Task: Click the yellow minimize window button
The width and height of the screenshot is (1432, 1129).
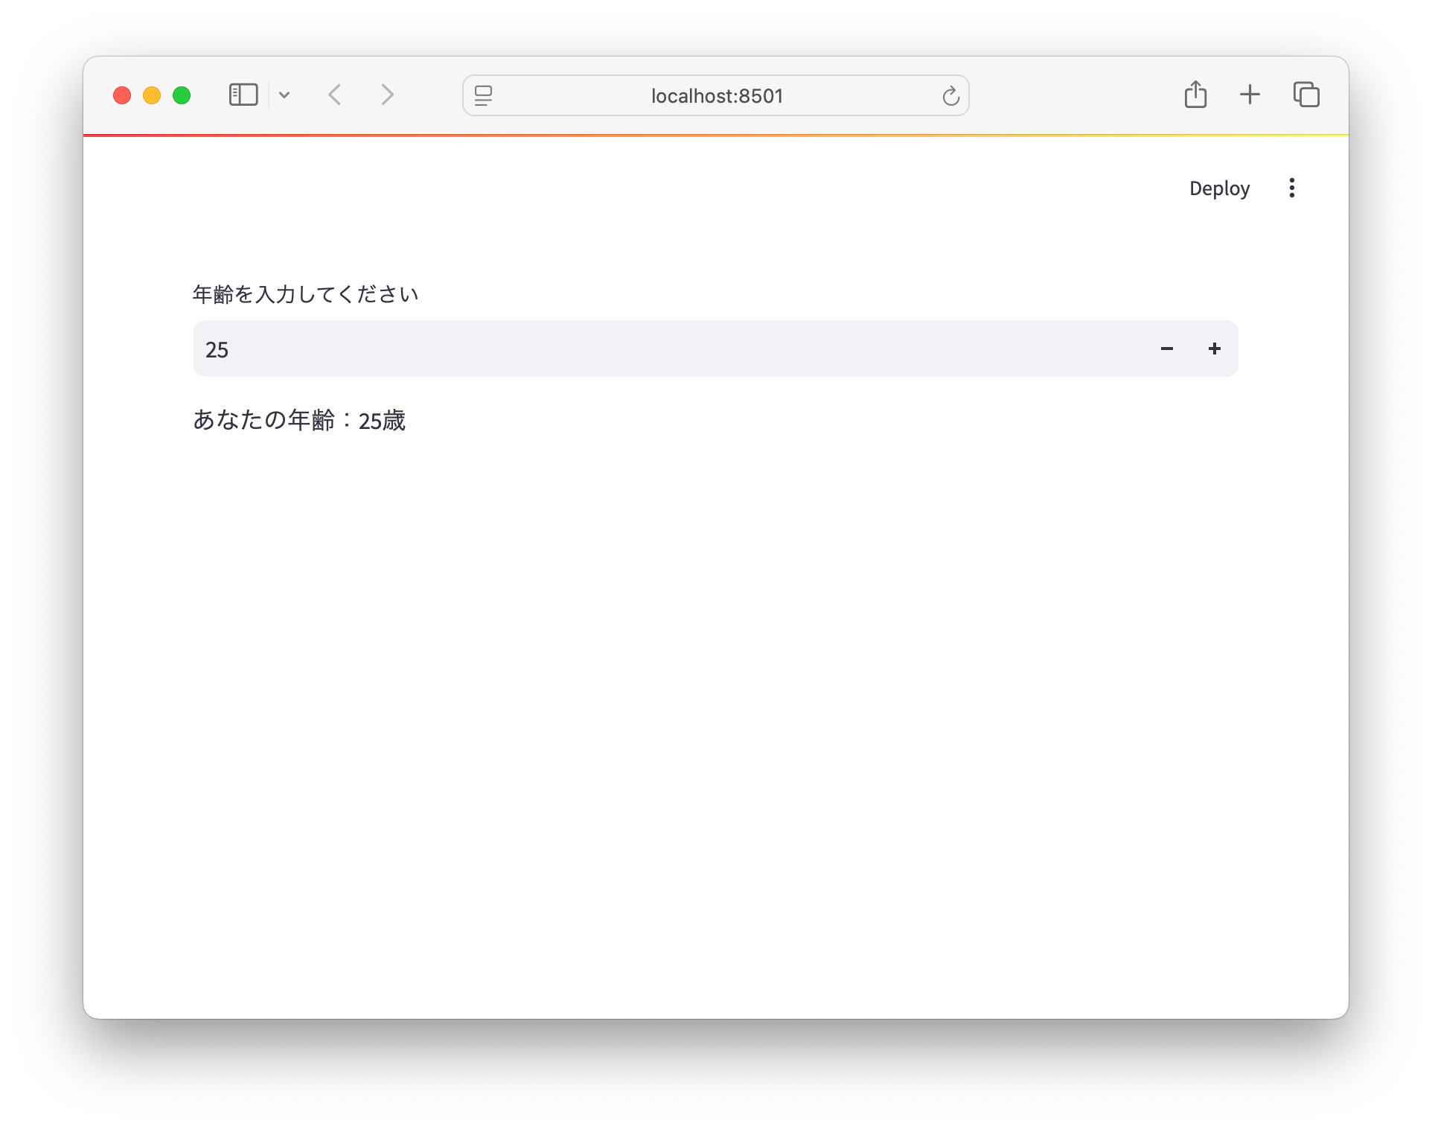Action: click(x=152, y=95)
